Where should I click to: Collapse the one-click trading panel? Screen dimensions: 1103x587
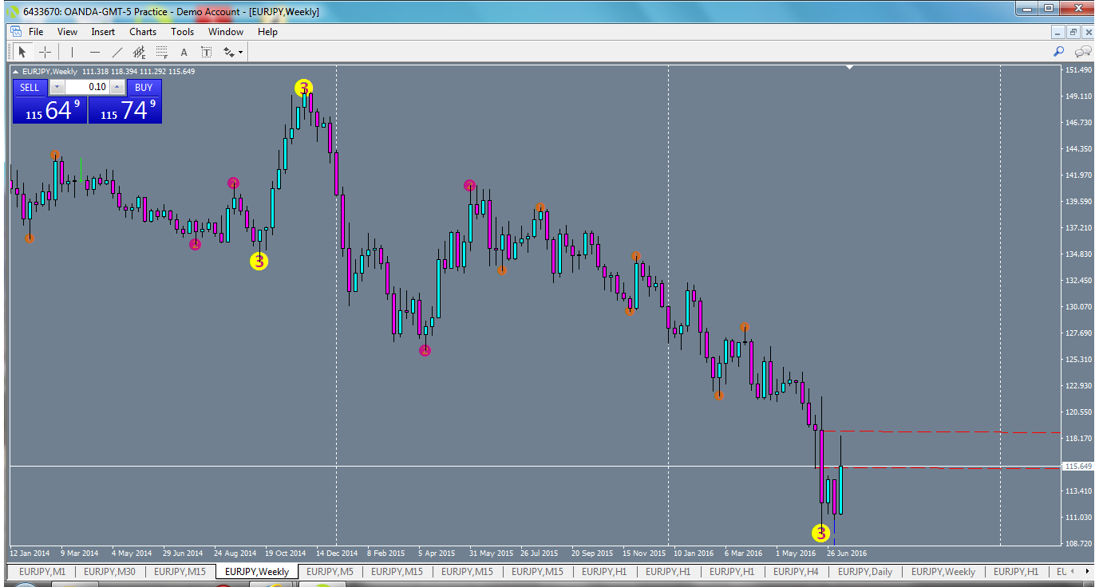click(16, 71)
